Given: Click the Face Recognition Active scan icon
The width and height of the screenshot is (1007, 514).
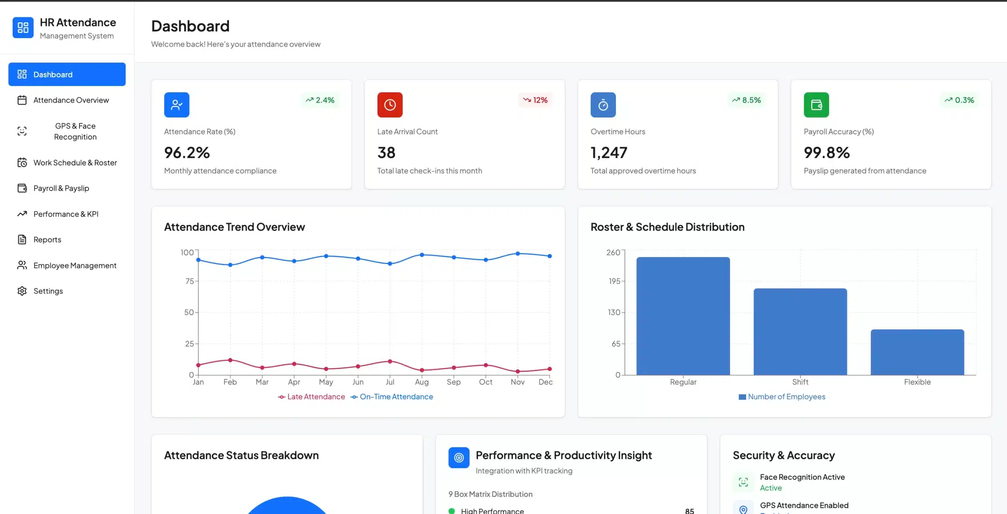Looking at the screenshot, I should [x=743, y=482].
